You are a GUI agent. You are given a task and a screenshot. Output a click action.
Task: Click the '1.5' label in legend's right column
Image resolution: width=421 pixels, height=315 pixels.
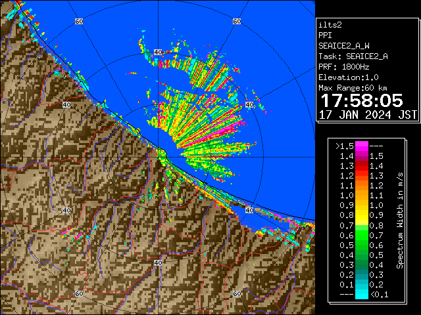click(x=376, y=156)
